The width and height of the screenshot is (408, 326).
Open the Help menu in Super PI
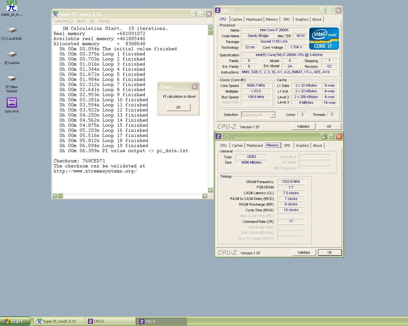(104, 21)
